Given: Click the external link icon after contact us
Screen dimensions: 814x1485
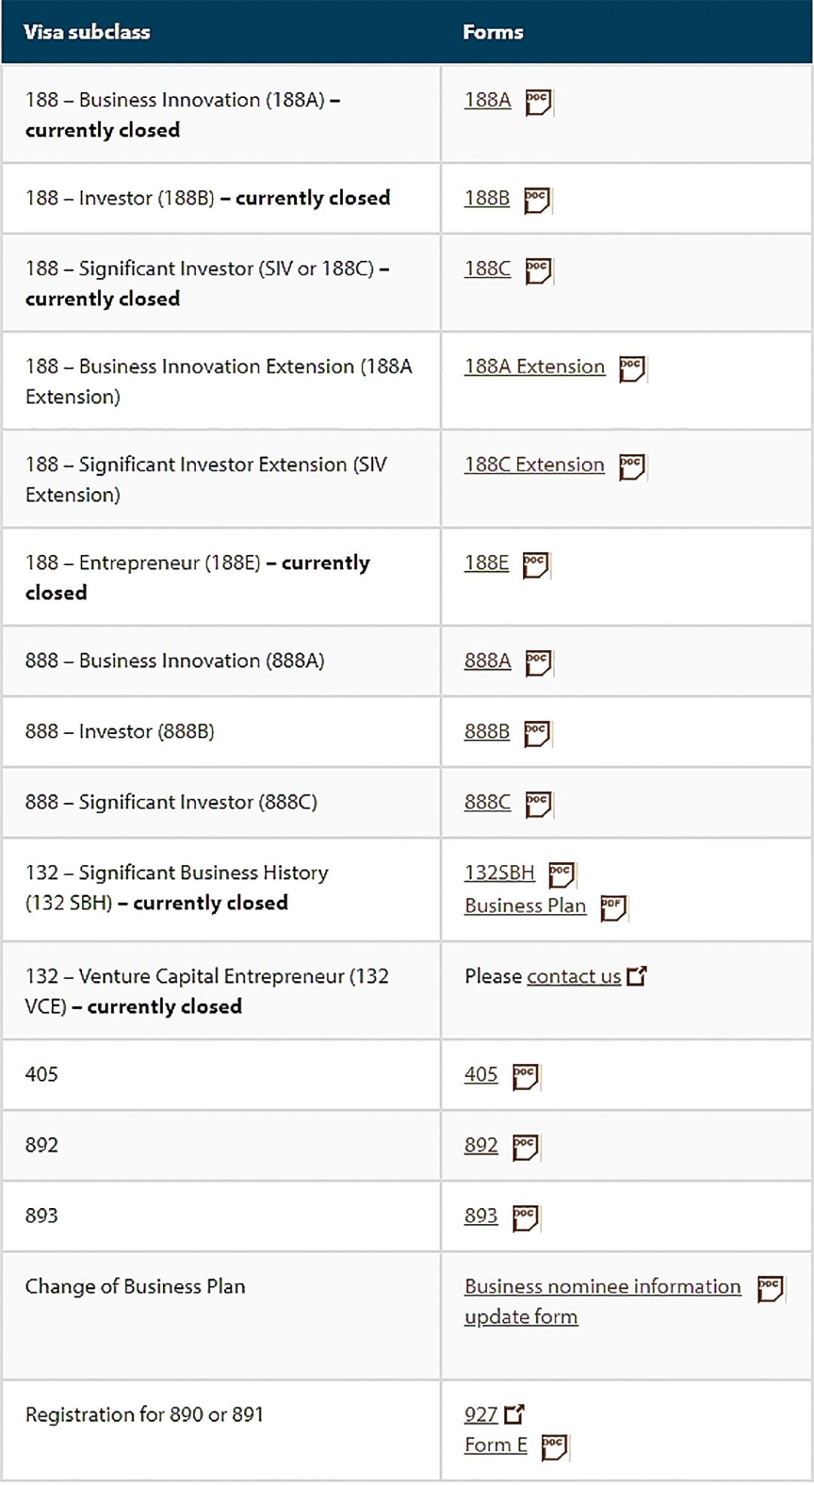Looking at the screenshot, I should coord(637,977).
